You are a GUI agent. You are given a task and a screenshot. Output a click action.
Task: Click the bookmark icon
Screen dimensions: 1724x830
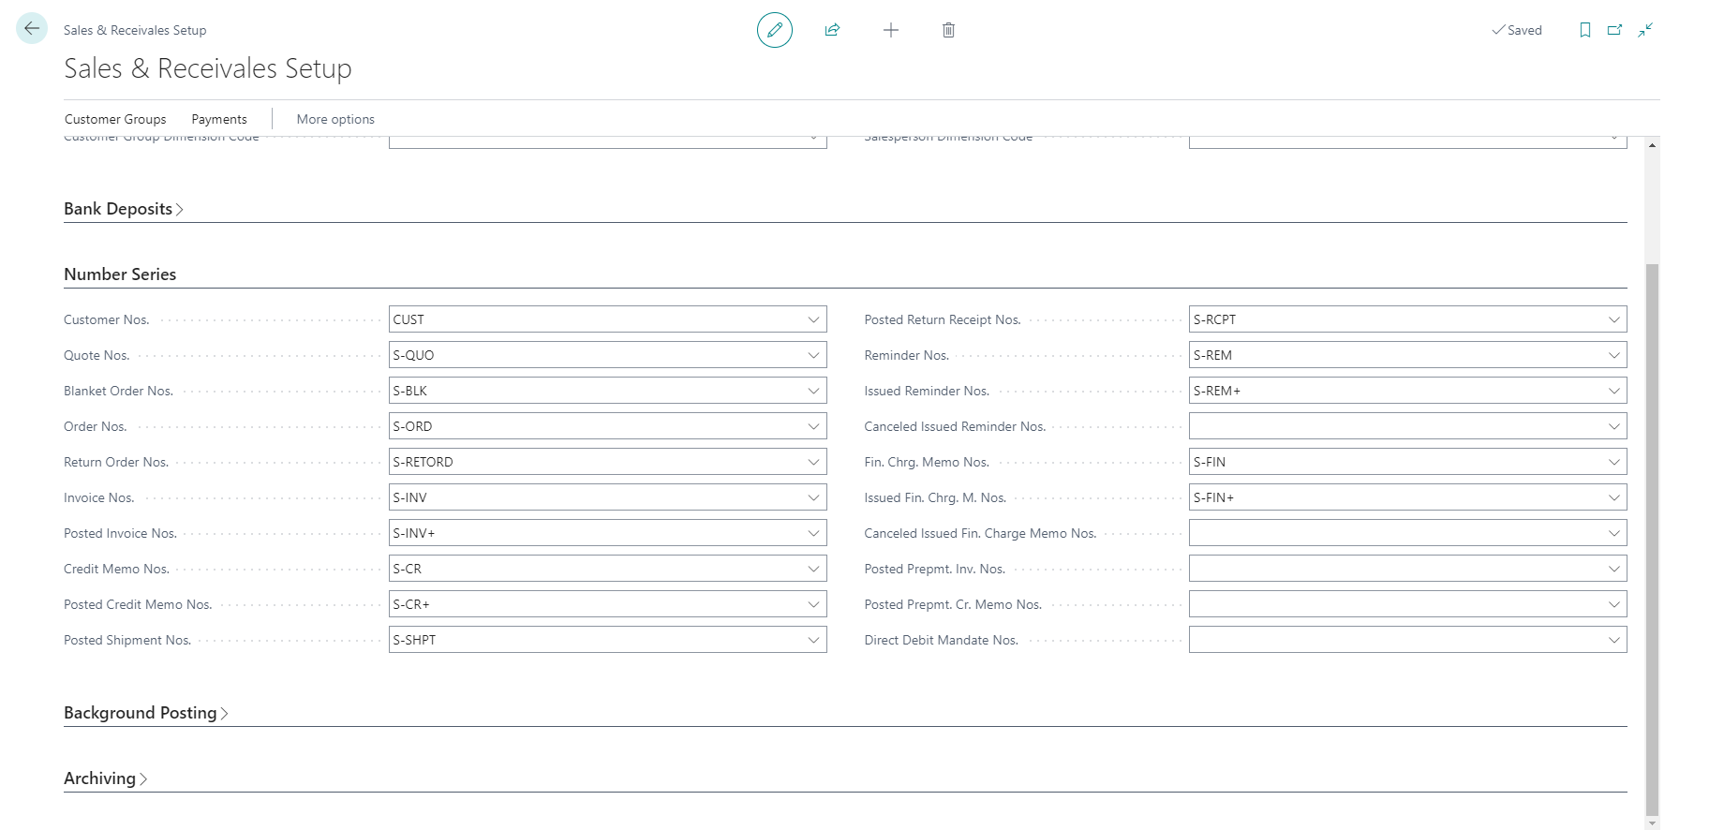(1585, 30)
